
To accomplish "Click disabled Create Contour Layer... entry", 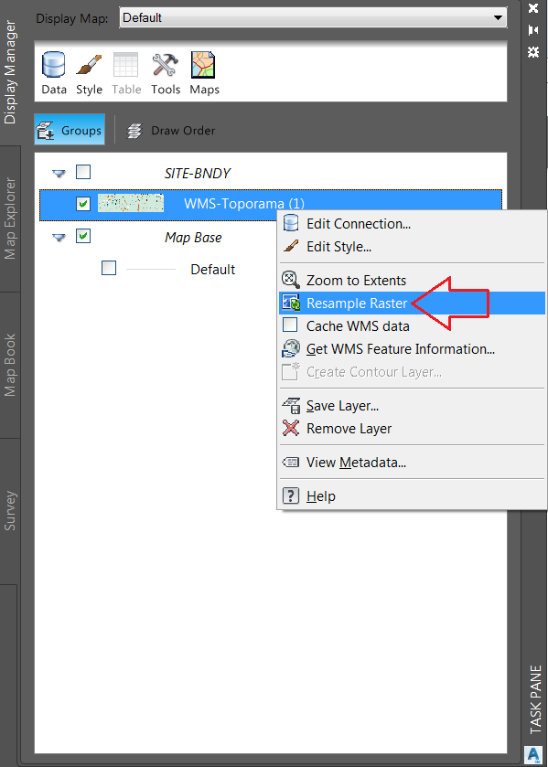I will click(x=412, y=372).
